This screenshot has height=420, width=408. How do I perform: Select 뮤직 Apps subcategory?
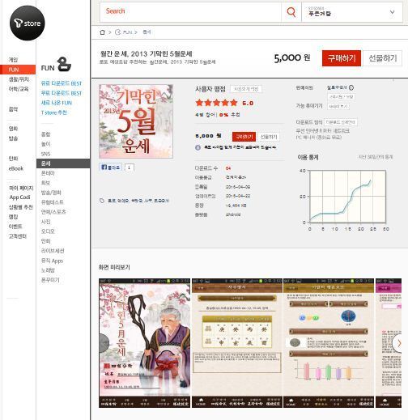(52, 261)
